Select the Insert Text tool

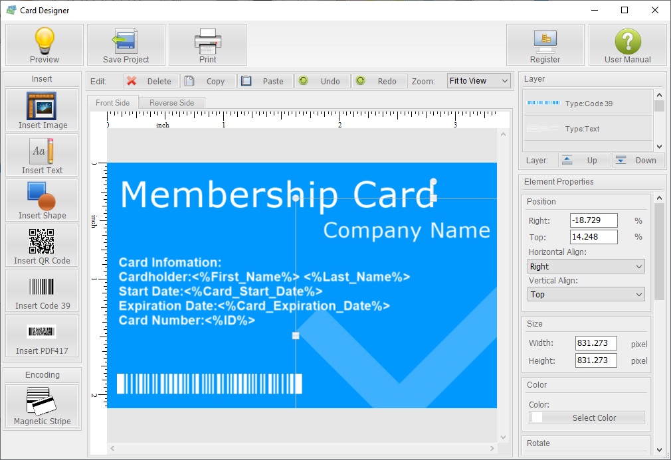click(x=42, y=155)
